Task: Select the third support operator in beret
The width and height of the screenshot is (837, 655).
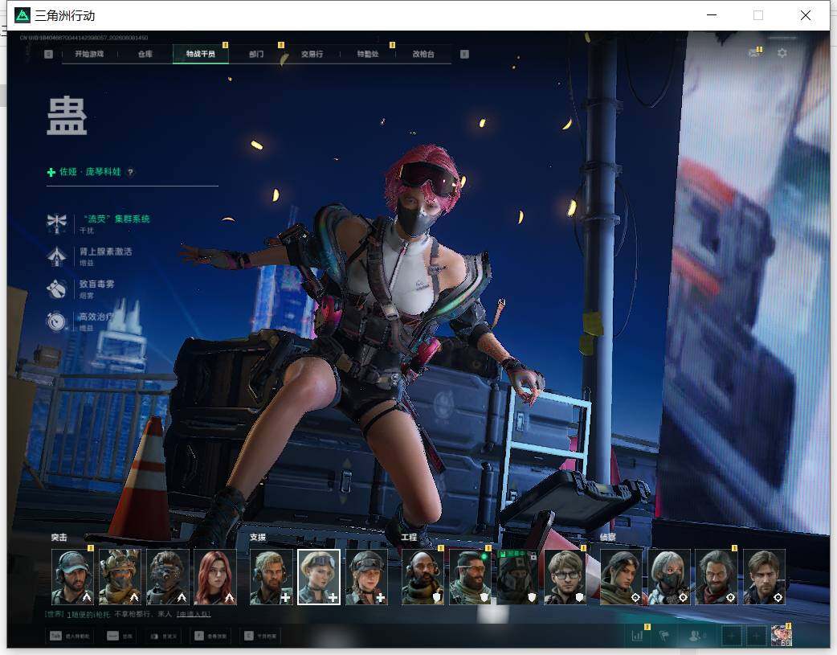Action: coord(366,577)
